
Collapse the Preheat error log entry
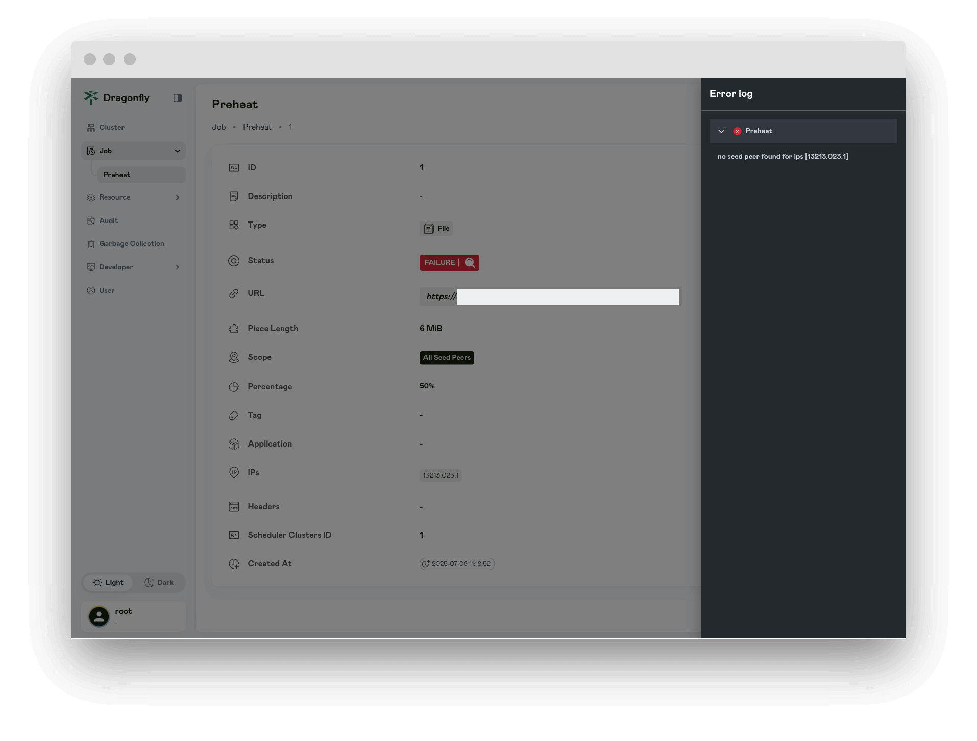[x=721, y=131]
